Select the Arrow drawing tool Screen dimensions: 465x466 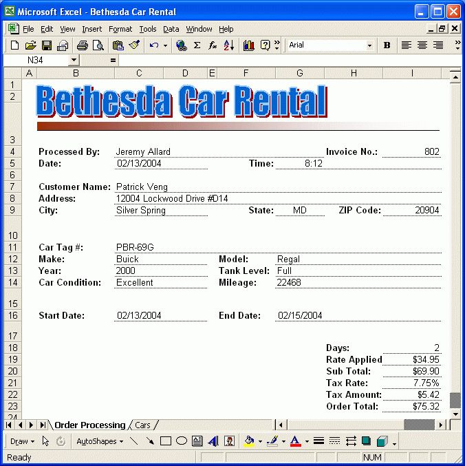click(150, 441)
